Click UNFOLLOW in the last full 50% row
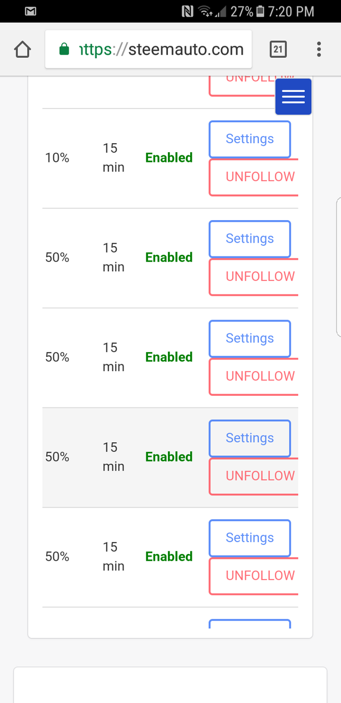This screenshot has height=703, width=341. pos(254,576)
